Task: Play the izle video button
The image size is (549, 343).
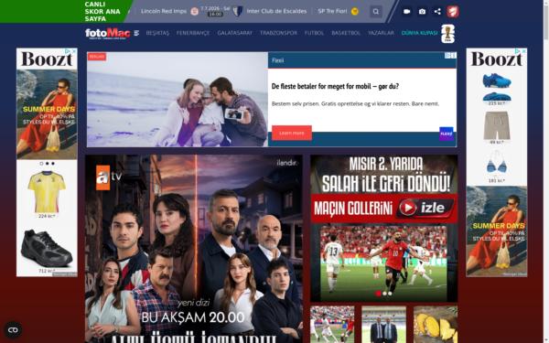Action: click(426, 208)
